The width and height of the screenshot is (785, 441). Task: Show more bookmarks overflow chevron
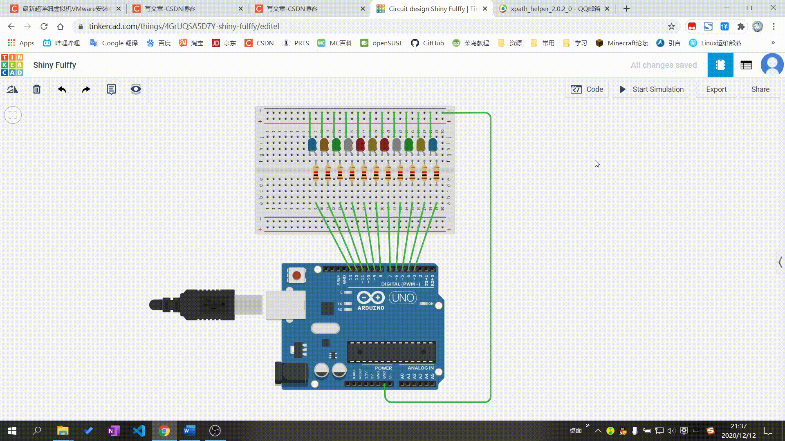click(773, 43)
